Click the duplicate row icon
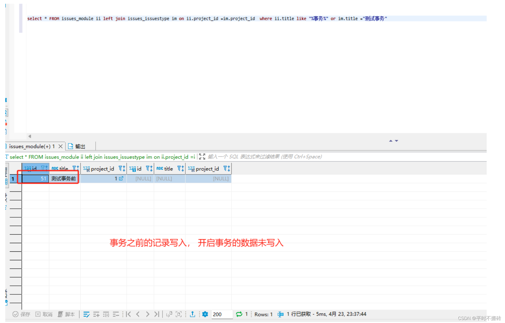This screenshot has height=323, width=505. point(106,314)
